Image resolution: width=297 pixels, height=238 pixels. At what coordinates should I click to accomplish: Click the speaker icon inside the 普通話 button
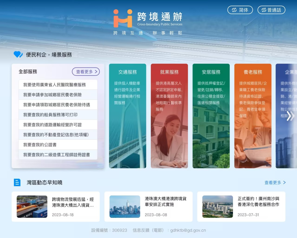tap(263, 10)
